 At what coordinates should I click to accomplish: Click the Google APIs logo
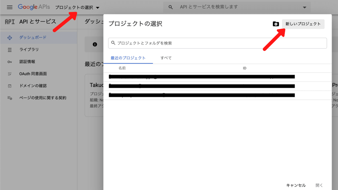(34, 7)
